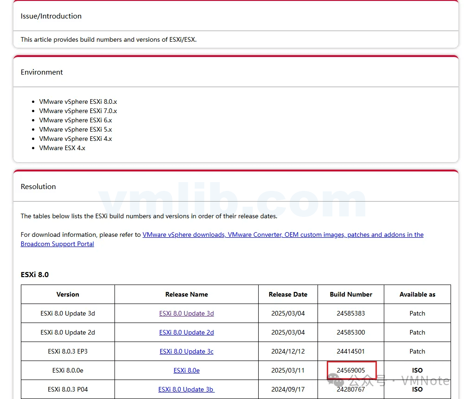Image resolution: width=464 pixels, height=399 pixels.
Task: Click the Issue/Introduction section heading
Action: click(x=51, y=16)
